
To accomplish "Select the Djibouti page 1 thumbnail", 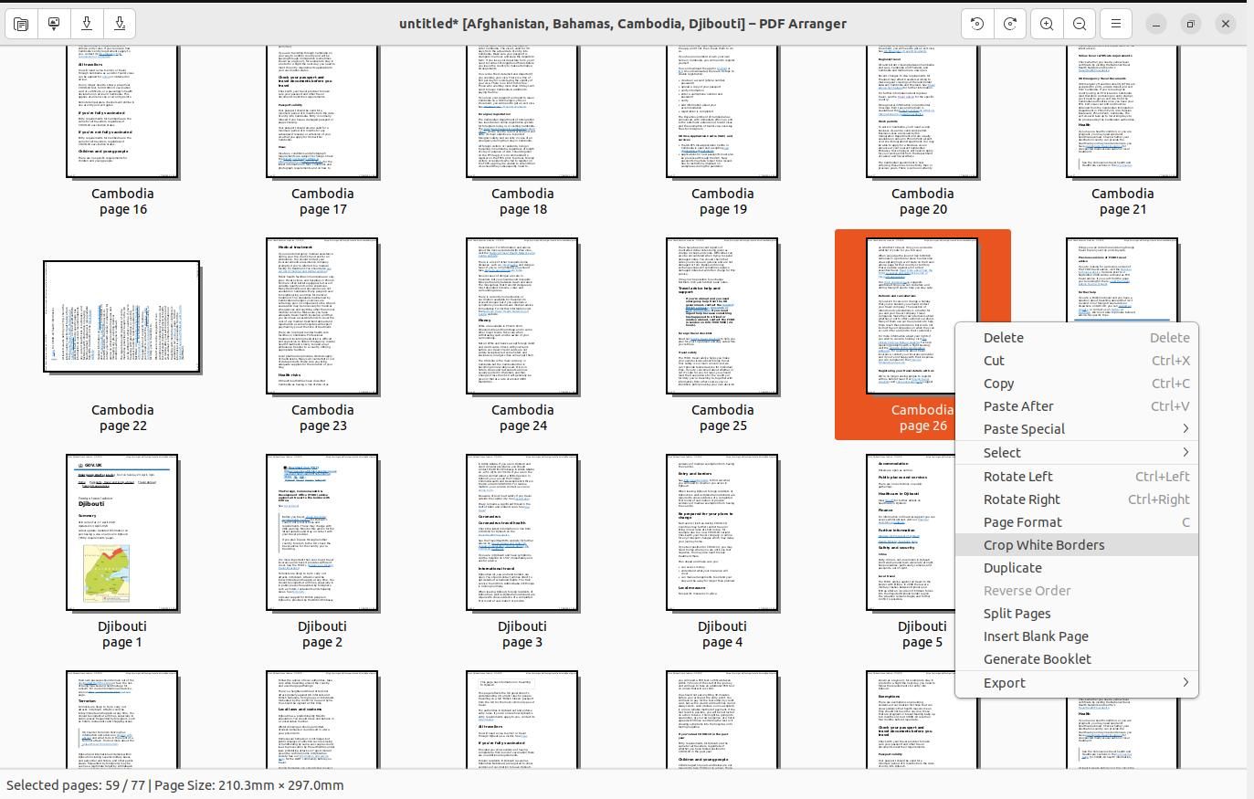I will point(122,532).
